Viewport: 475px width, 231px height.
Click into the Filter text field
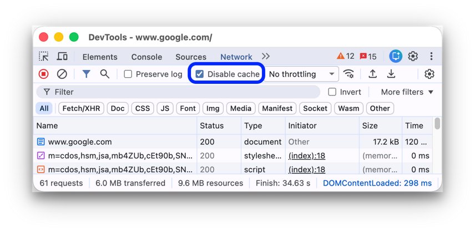178,92
